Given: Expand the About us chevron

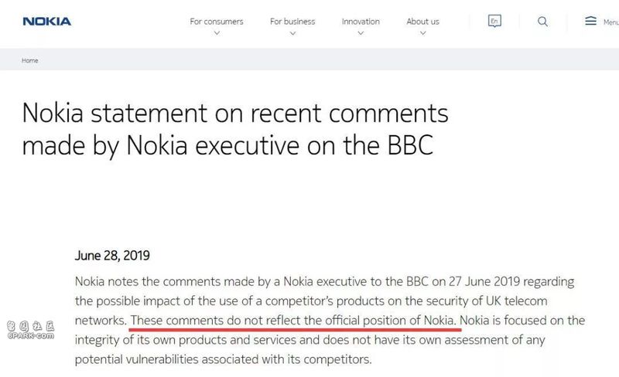Looking at the screenshot, I should point(422,33).
